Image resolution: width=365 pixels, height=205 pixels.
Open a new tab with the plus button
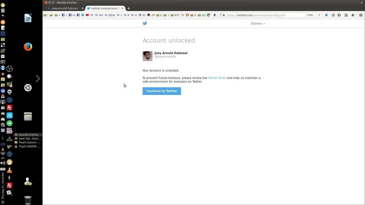click(129, 8)
